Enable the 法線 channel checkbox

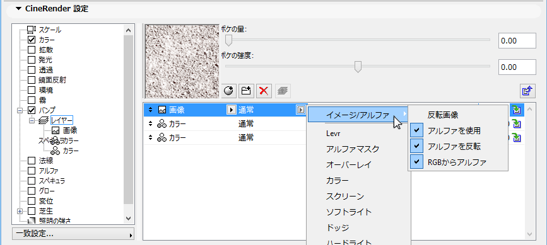32,161
